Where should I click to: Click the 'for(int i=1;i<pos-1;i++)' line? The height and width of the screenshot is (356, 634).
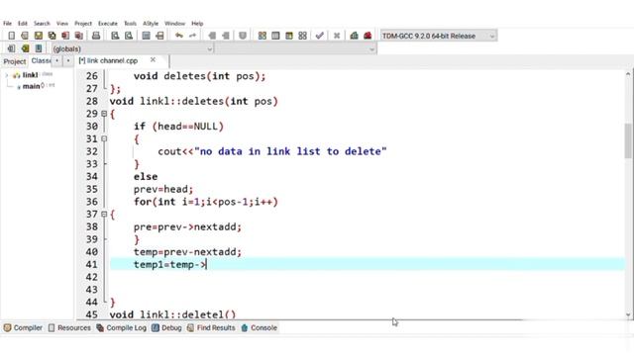coord(206,202)
